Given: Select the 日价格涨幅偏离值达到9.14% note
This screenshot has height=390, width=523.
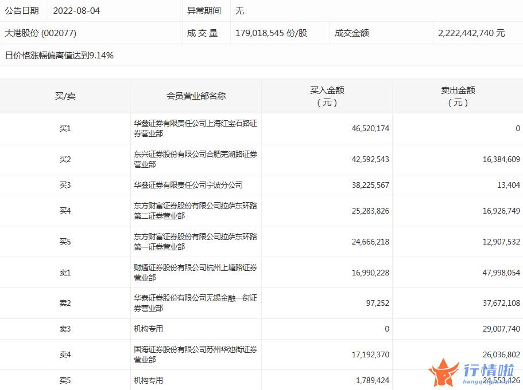Looking at the screenshot, I should click(x=59, y=55).
